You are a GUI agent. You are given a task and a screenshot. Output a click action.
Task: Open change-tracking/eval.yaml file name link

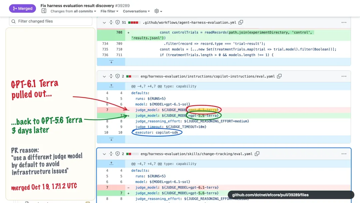196,154
